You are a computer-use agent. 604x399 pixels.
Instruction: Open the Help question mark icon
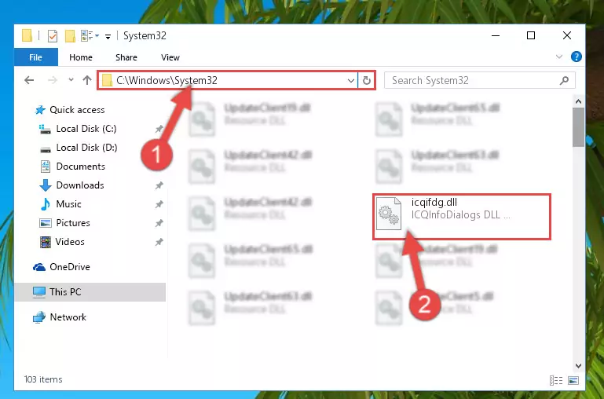click(577, 57)
